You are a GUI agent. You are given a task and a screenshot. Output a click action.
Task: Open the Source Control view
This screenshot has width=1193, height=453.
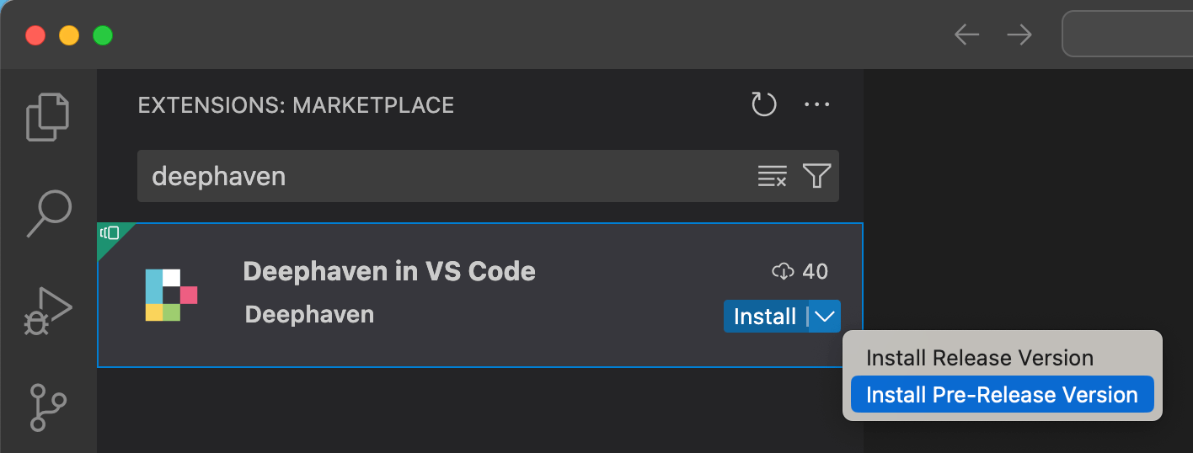48,407
